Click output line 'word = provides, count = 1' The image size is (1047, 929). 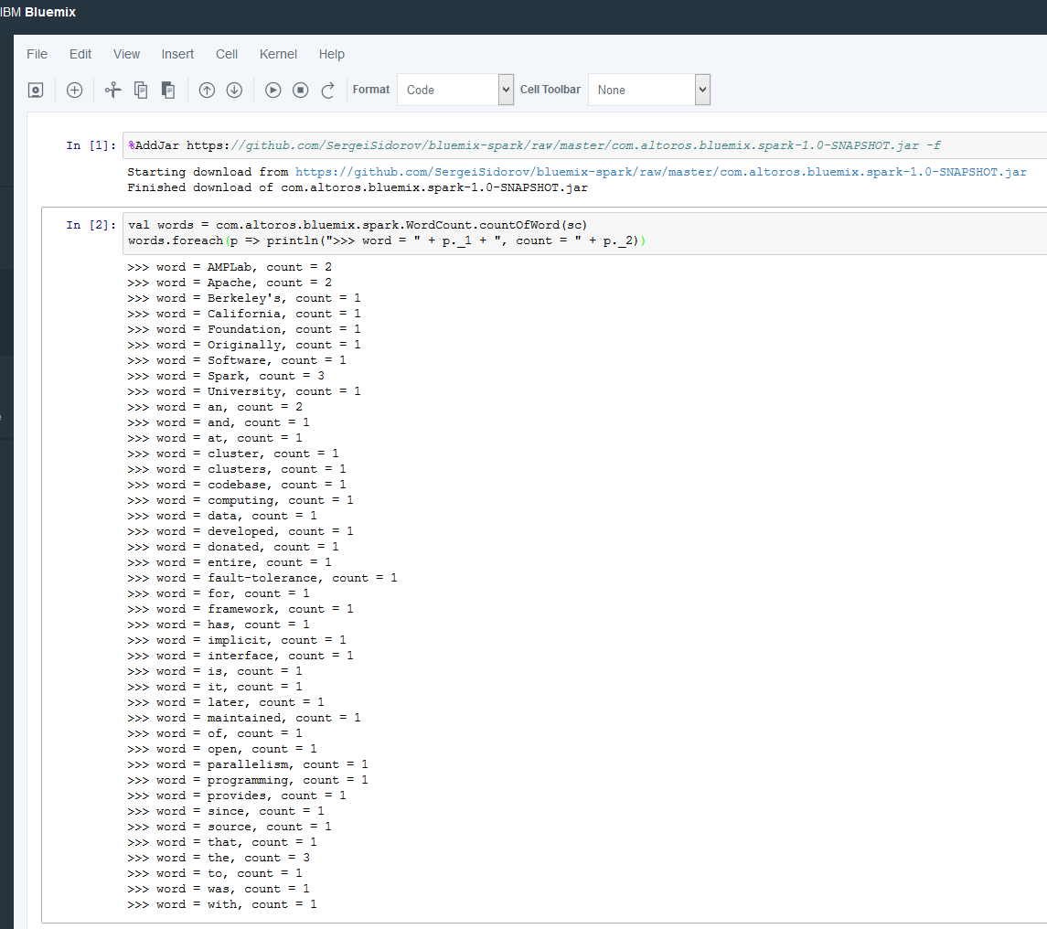[237, 796]
